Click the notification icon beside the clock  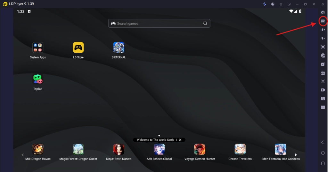(29, 11)
